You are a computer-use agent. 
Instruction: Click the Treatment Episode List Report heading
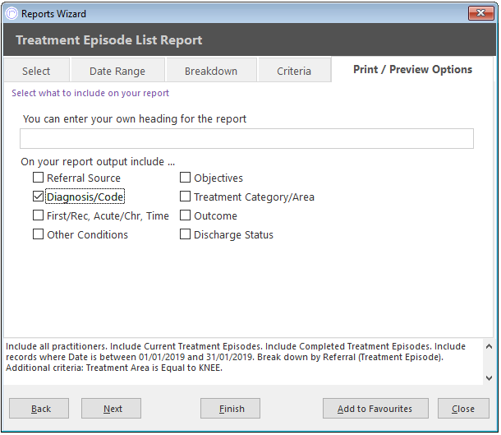click(x=109, y=40)
